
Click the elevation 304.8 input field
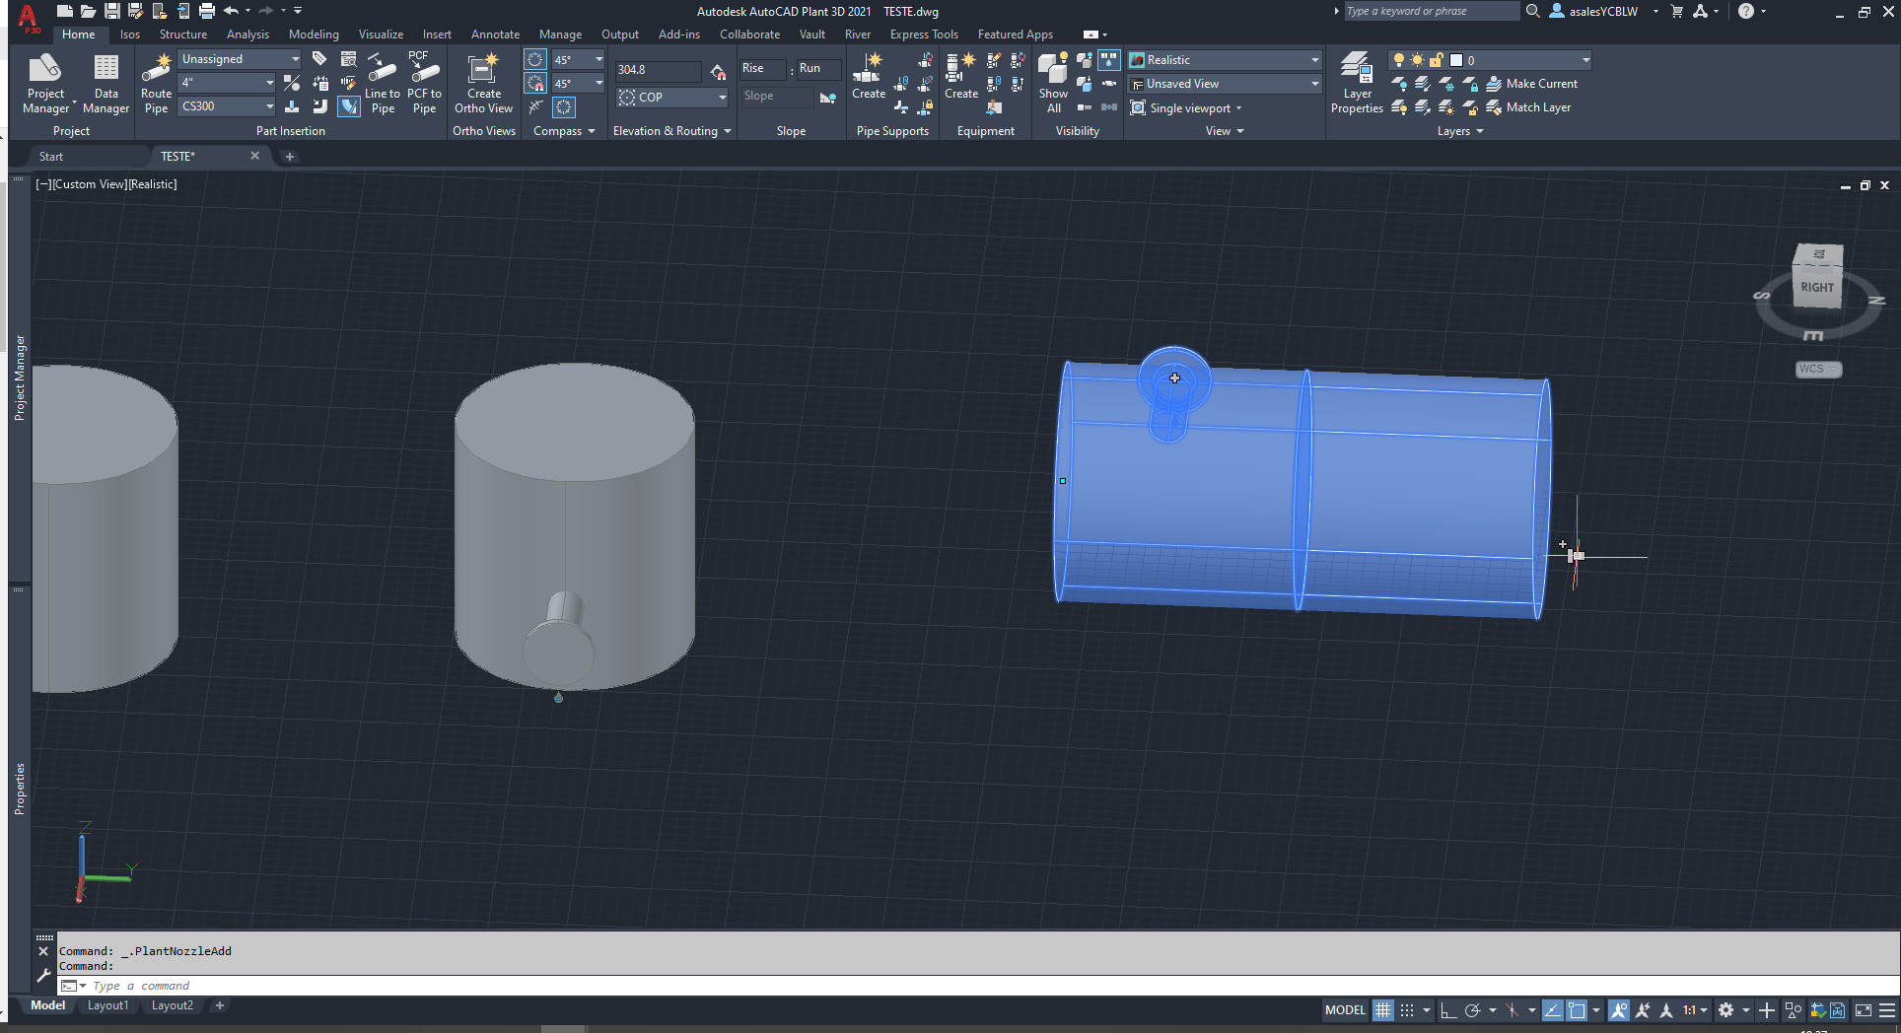(x=658, y=71)
